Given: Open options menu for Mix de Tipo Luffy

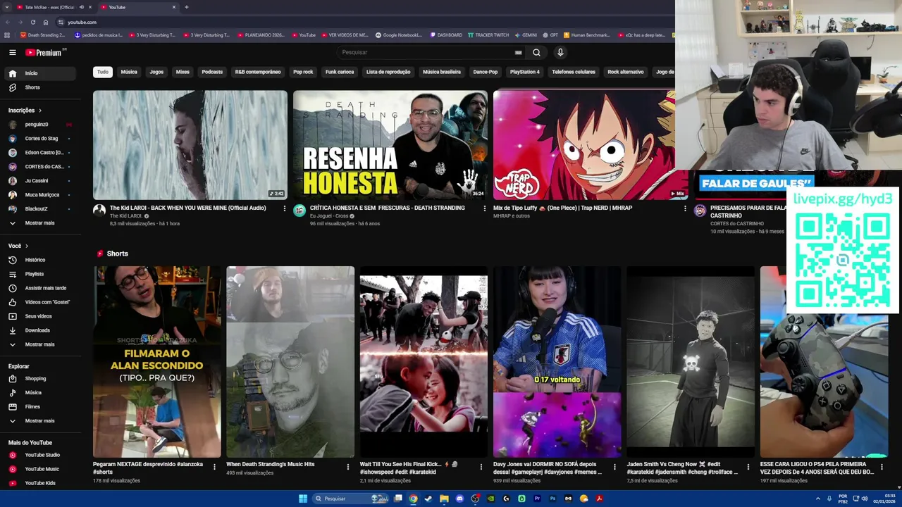Looking at the screenshot, I should pyautogui.click(x=684, y=208).
